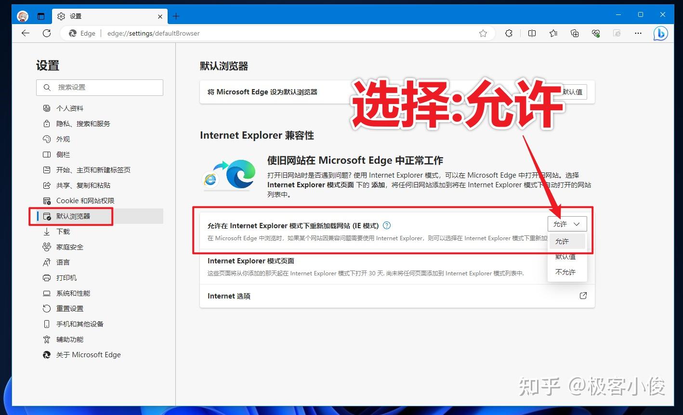Image resolution: width=683 pixels, height=415 pixels.
Task: Open the Browser Essentials icon
Action: pyautogui.click(x=596, y=33)
